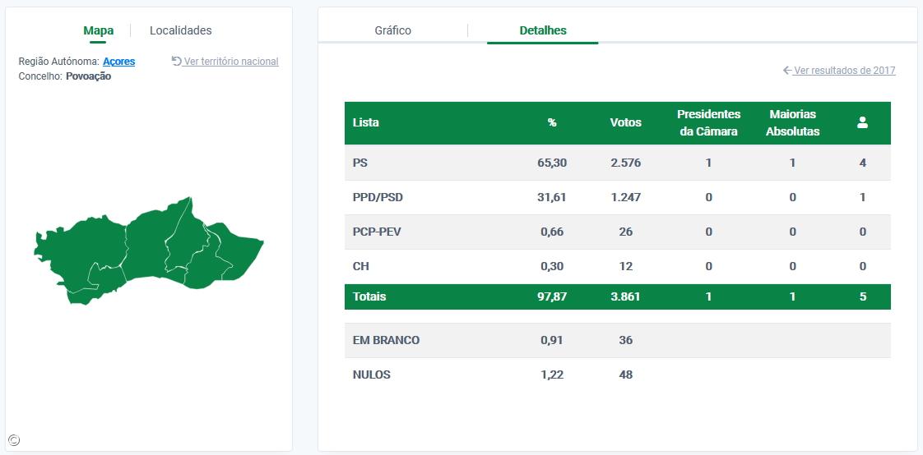The height and width of the screenshot is (455, 923).
Task: Select the Mapa tab
Action: [99, 30]
